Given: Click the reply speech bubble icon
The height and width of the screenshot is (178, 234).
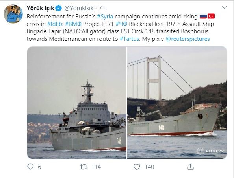Looking at the screenshot, I should click(x=30, y=167).
